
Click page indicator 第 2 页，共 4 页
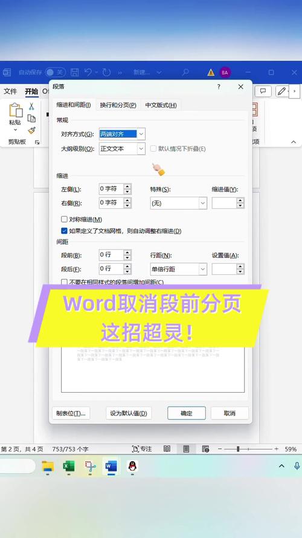22,449
